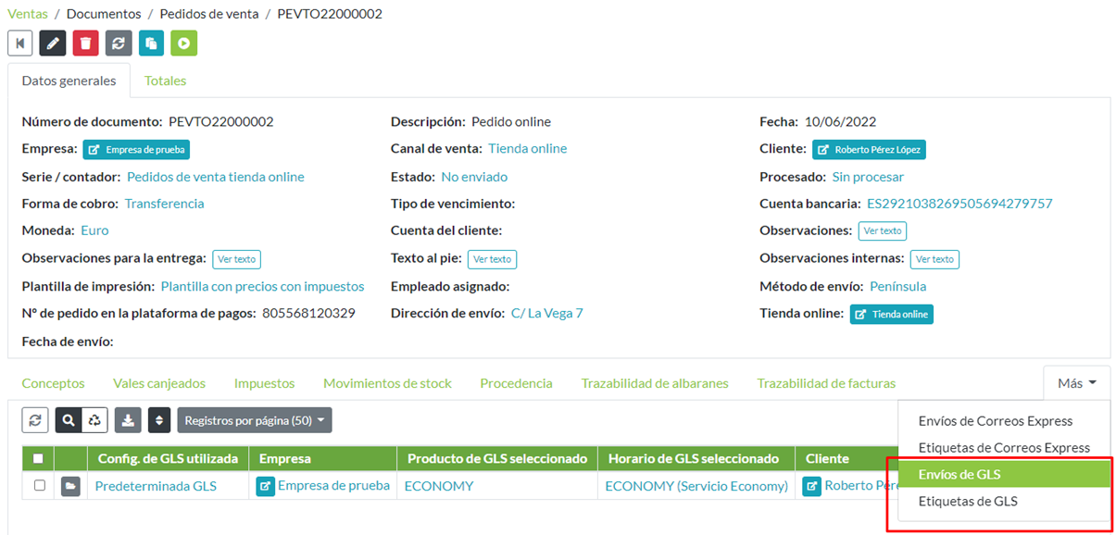Click the pencil edit icon in top toolbar
1116x535 pixels.
pos(53,44)
